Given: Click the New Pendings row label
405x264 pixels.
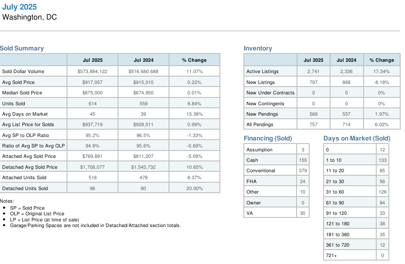Looking at the screenshot, I should click(x=262, y=114).
